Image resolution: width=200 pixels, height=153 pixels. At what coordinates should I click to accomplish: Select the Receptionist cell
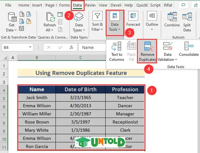pos(125,122)
